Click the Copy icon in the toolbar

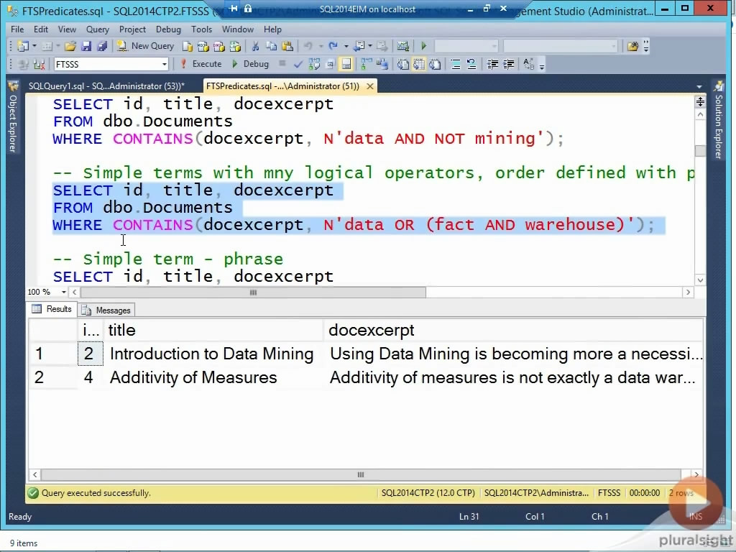(x=271, y=46)
